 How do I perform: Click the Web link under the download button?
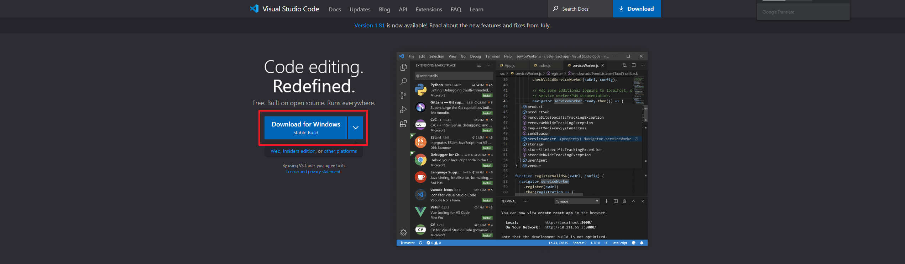click(x=276, y=151)
